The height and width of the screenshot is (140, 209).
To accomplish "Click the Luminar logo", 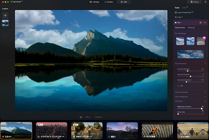I will coord(16,2).
